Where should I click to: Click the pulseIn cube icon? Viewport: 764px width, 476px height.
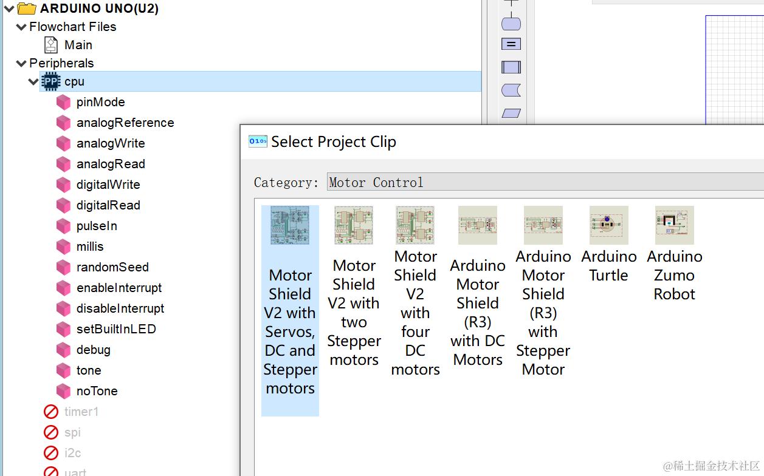64,226
